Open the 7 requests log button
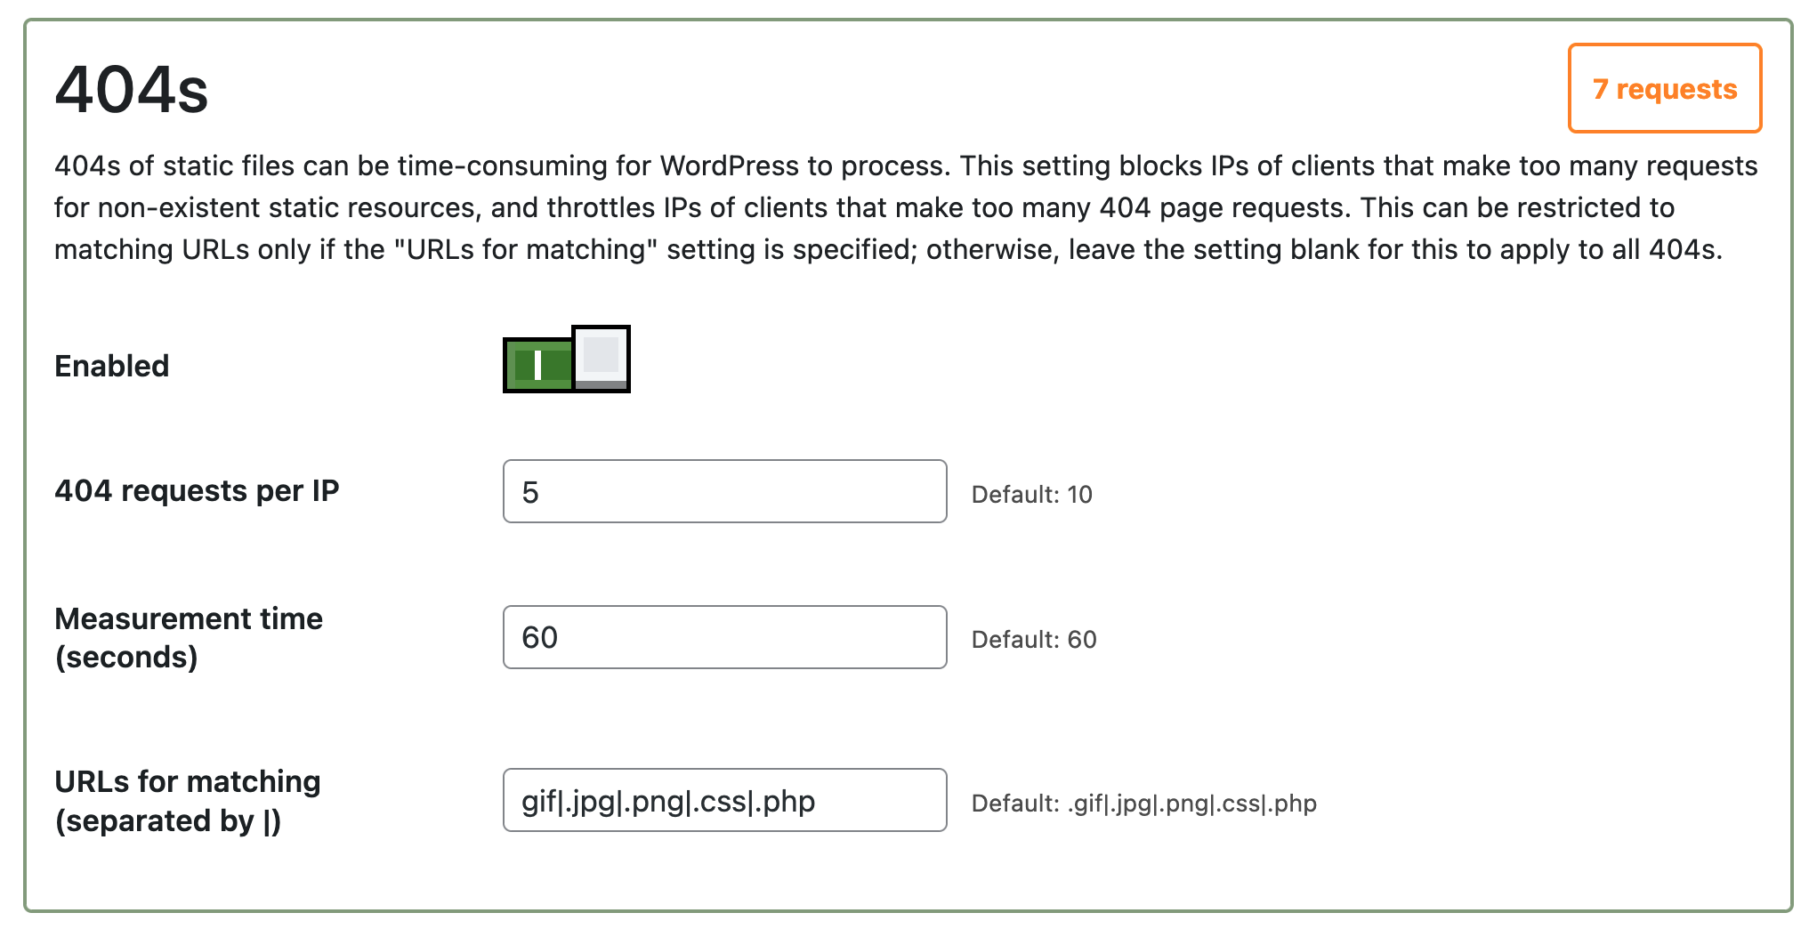Image resolution: width=1817 pixels, height=929 pixels. (1664, 89)
